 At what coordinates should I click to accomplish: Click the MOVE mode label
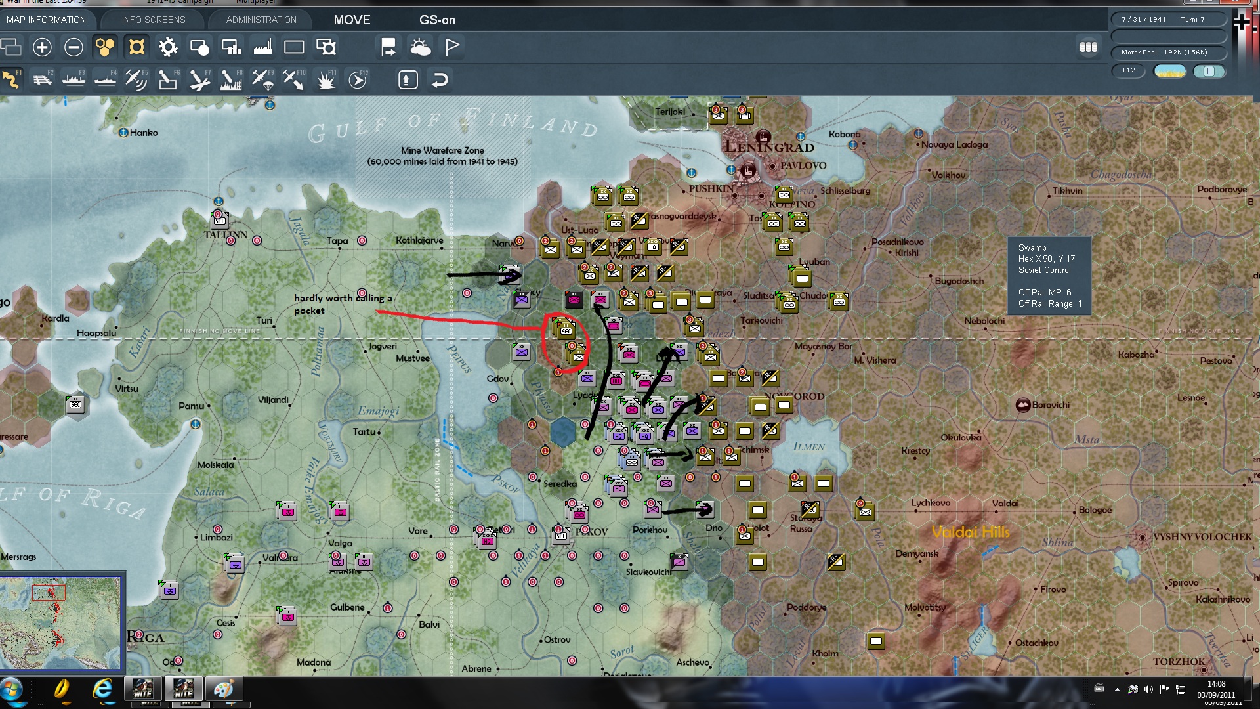[x=352, y=20]
